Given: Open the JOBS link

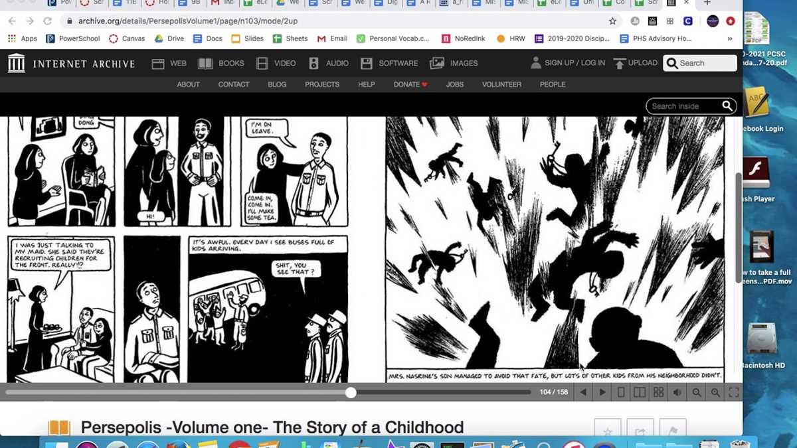Looking at the screenshot, I should (x=455, y=84).
